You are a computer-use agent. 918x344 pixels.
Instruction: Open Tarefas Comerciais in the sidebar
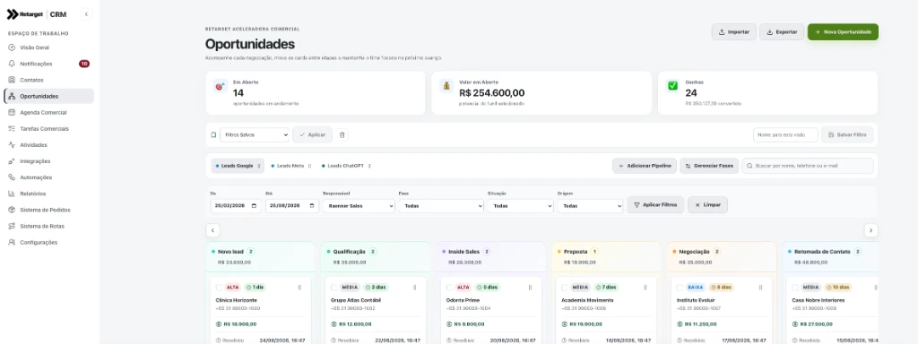coord(48,128)
